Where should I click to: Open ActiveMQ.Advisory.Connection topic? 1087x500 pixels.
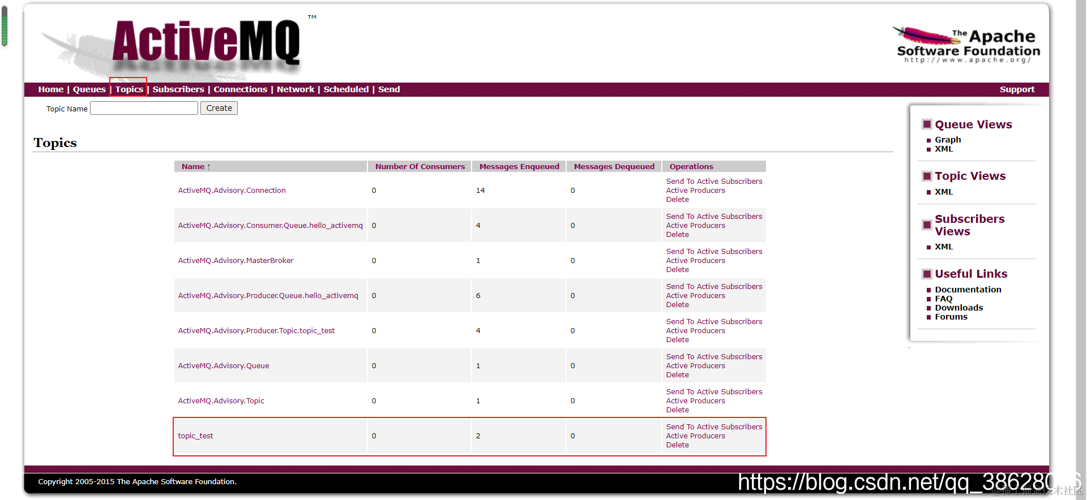(232, 191)
